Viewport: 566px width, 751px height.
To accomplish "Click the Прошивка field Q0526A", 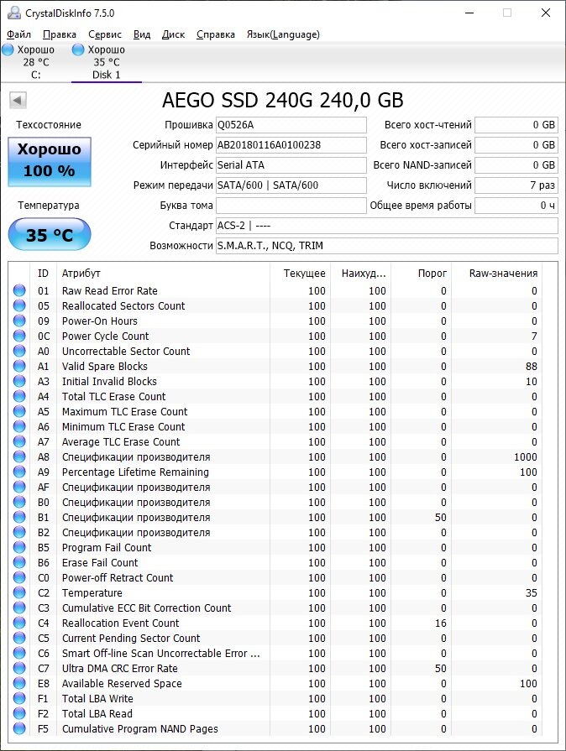I will point(291,125).
